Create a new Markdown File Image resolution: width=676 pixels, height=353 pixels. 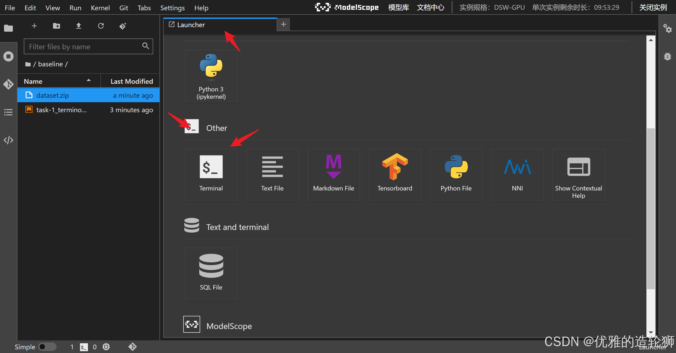334,174
